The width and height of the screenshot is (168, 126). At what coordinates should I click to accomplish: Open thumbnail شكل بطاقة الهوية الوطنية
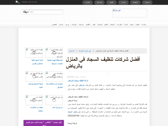click(54, 53)
